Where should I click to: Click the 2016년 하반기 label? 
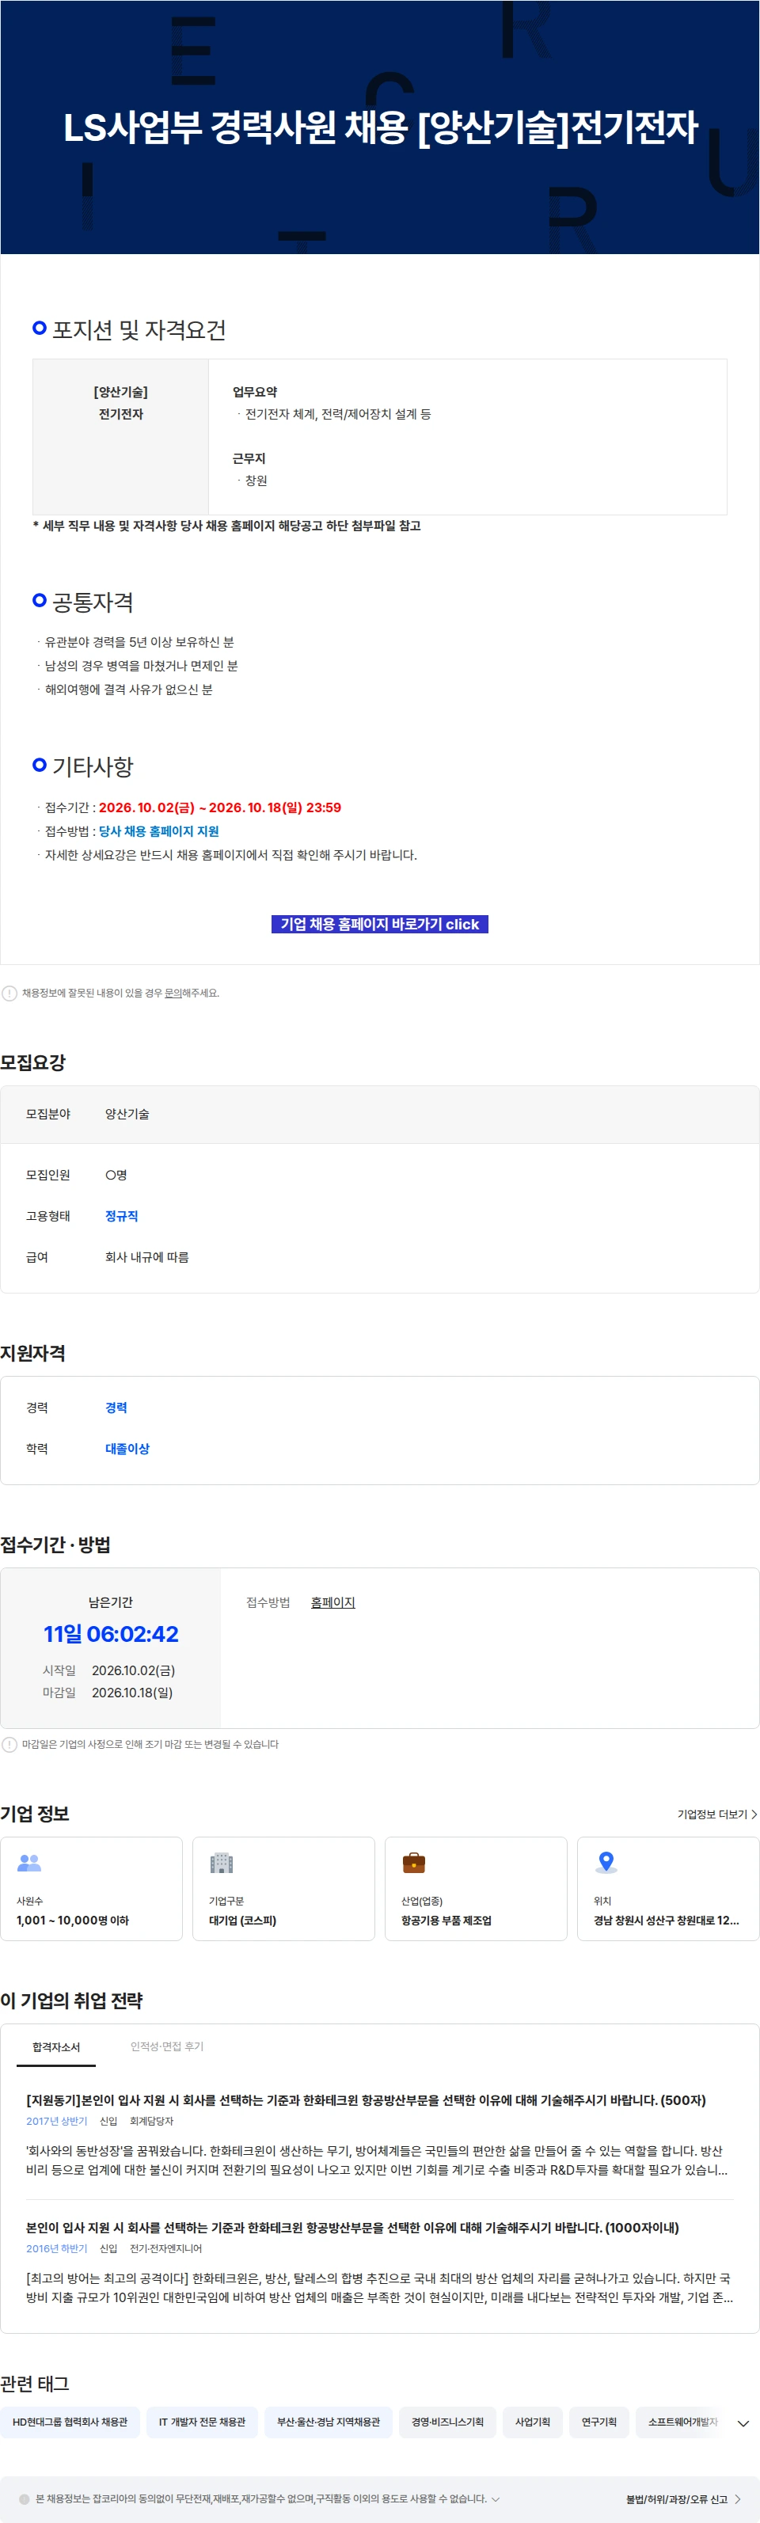point(57,2249)
